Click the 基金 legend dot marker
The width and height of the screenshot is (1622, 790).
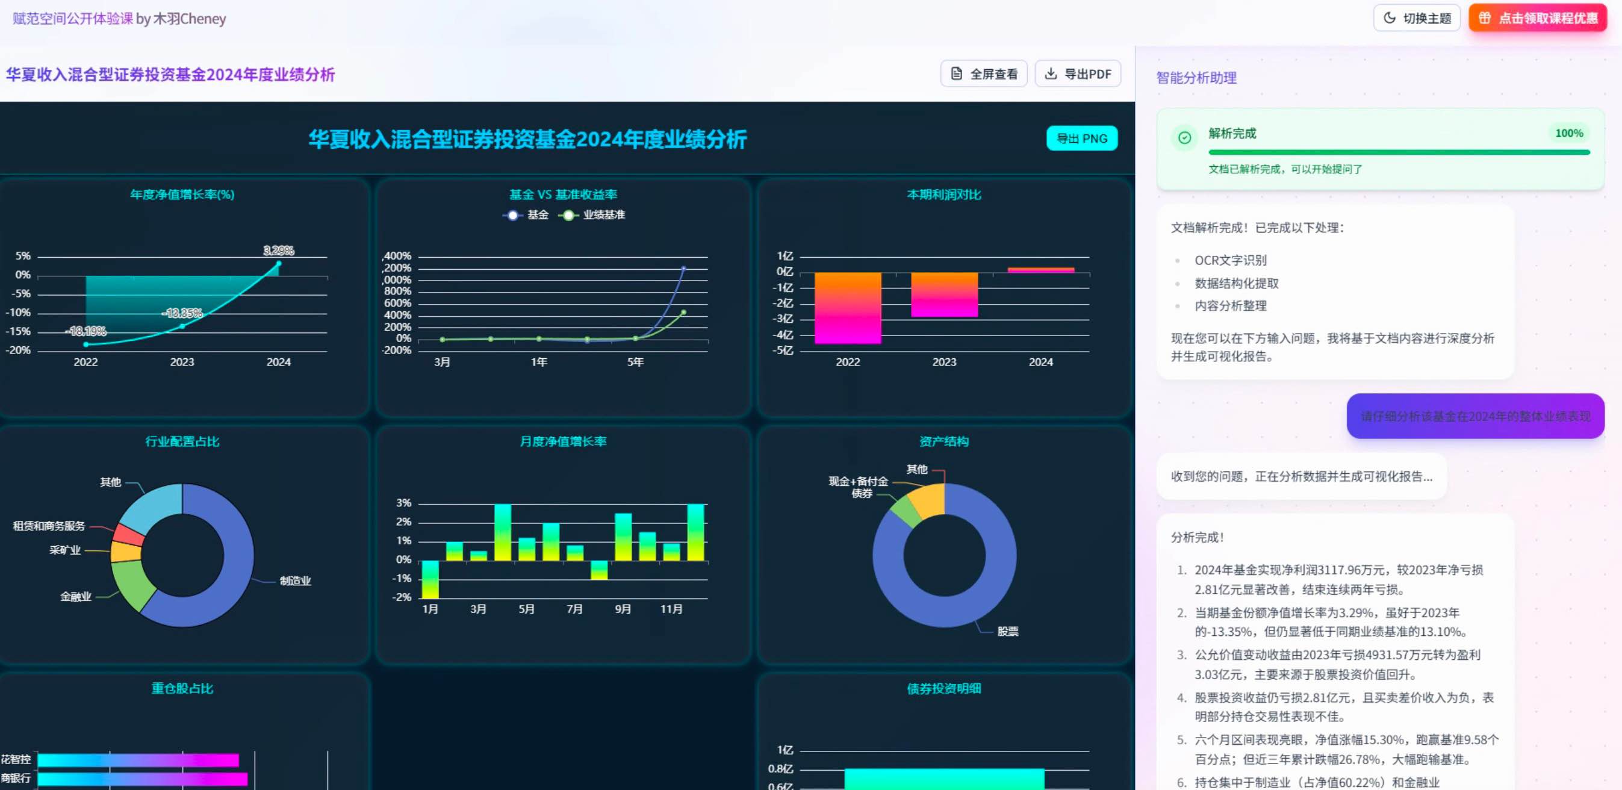pyautogui.click(x=513, y=214)
